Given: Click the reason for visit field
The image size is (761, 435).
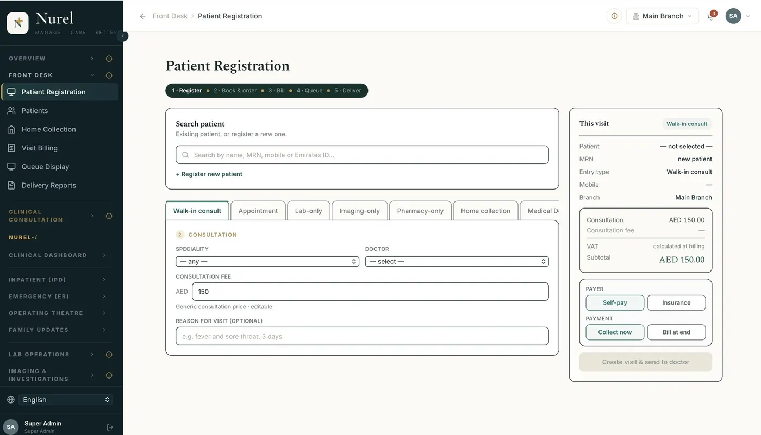Looking at the screenshot, I should (362, 336).
